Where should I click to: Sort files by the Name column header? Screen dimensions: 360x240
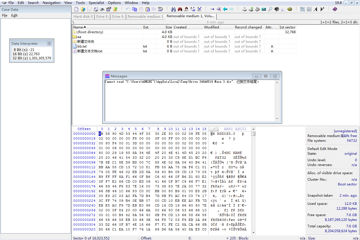tap(78, 27)
